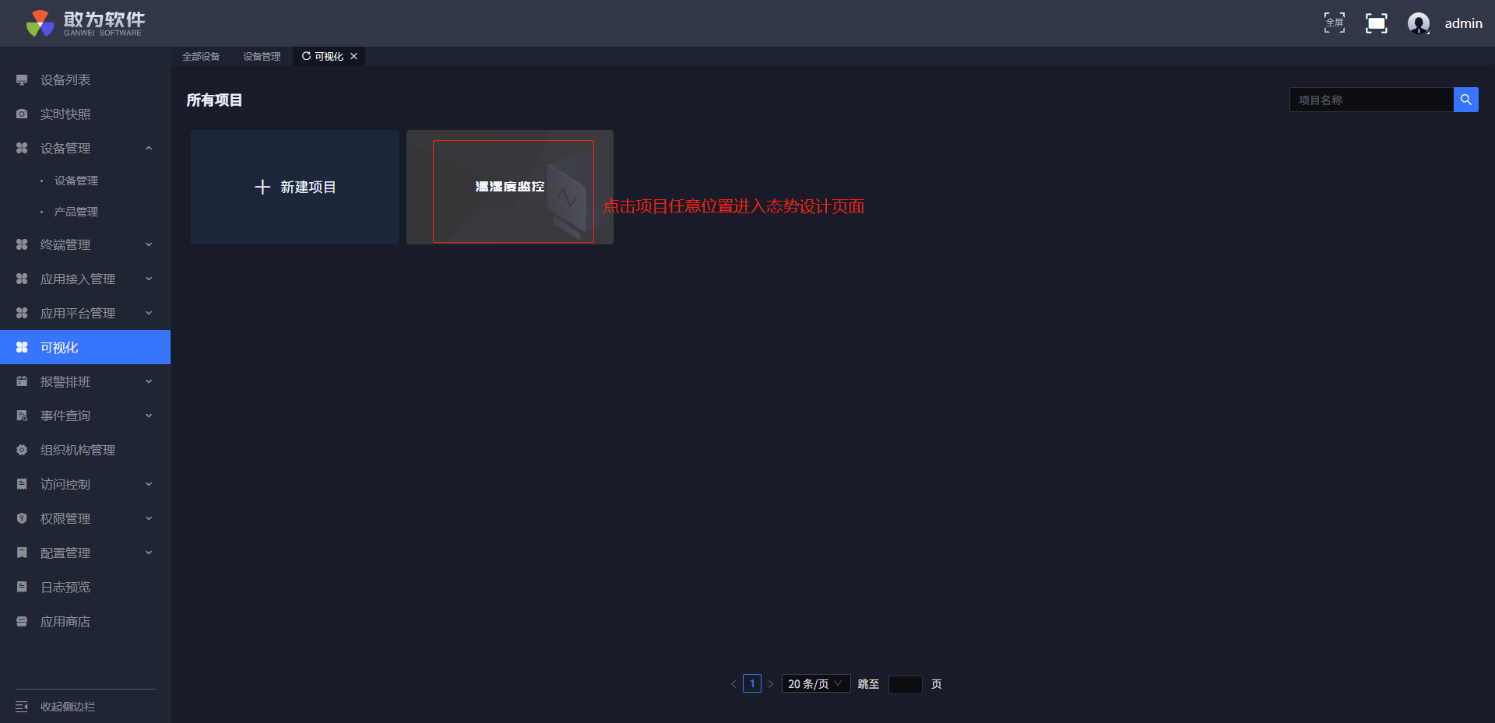Click the 跳至 page number input
Screen dimensions: 1495x723
point(906,684)
